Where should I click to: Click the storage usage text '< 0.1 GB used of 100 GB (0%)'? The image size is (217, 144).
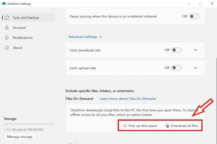24,130
